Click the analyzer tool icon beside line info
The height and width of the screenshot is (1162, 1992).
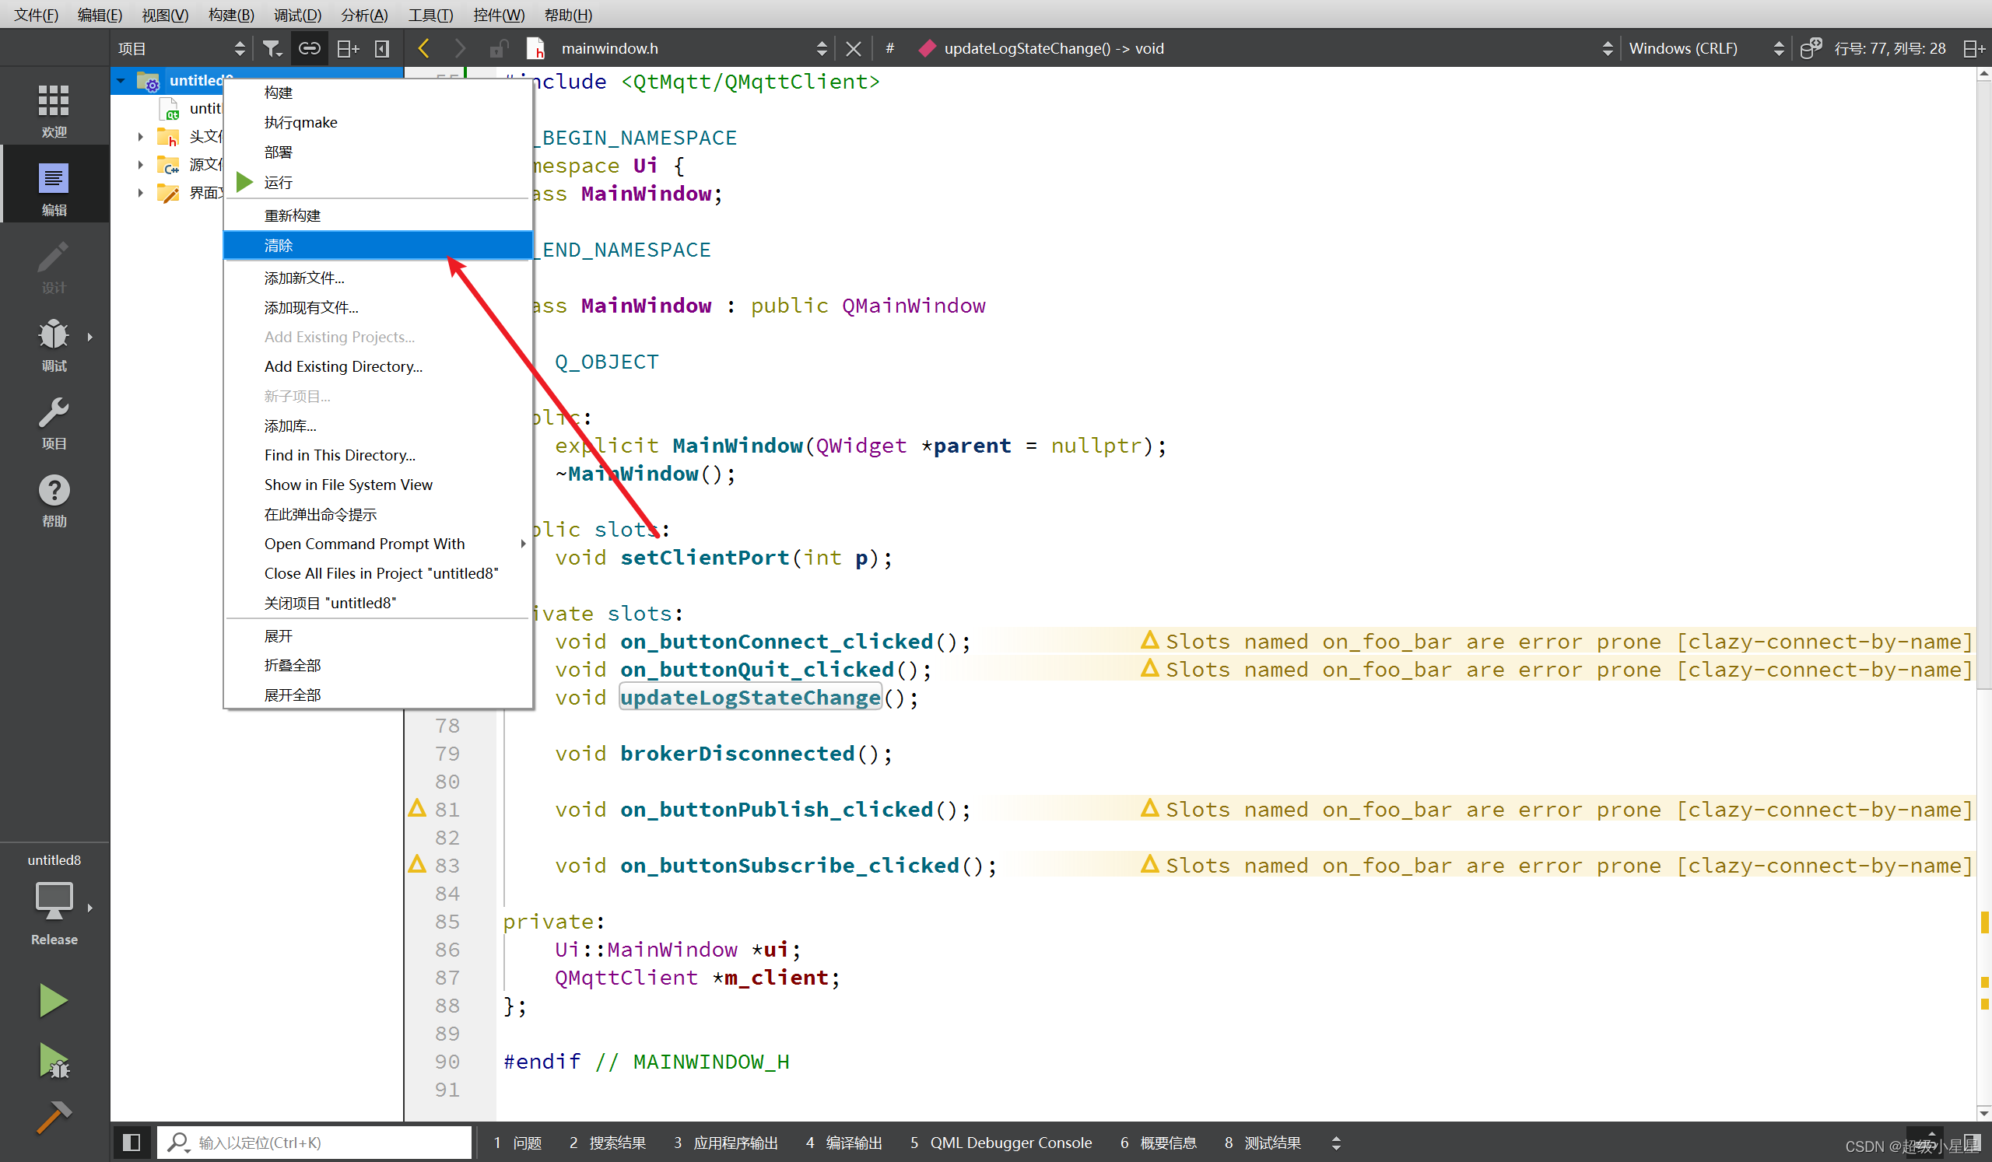point(1810,49)
